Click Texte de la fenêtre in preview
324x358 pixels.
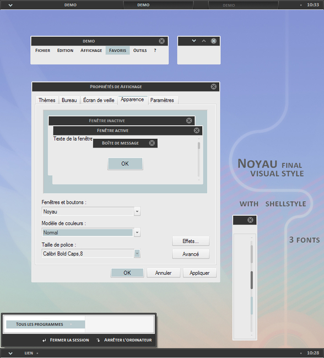pyautogui.click(x=73, y=139)
